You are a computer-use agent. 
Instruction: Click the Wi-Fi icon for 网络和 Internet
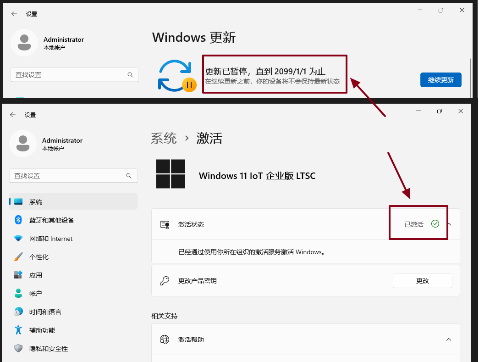pyautogui.click(x=18, y=239)
